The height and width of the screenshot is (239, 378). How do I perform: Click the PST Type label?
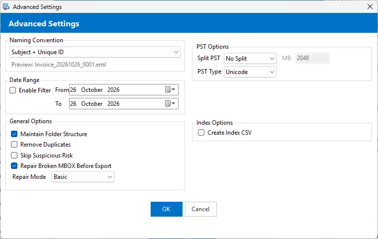(x=209, y=72)
